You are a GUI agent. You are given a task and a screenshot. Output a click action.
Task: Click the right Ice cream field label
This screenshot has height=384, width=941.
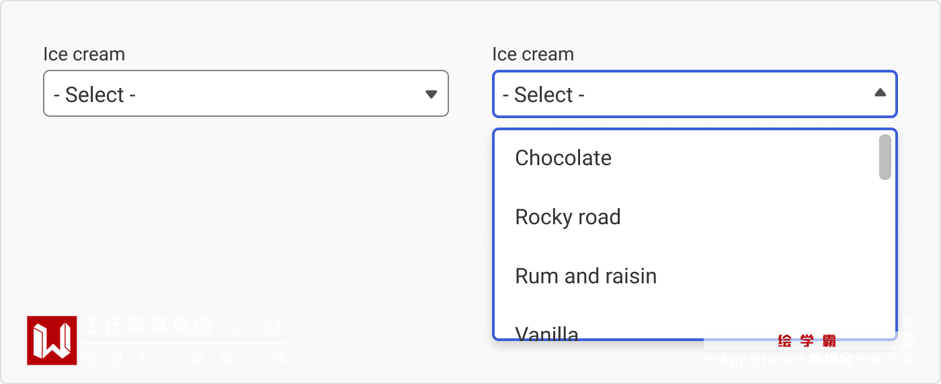[533, 54]
